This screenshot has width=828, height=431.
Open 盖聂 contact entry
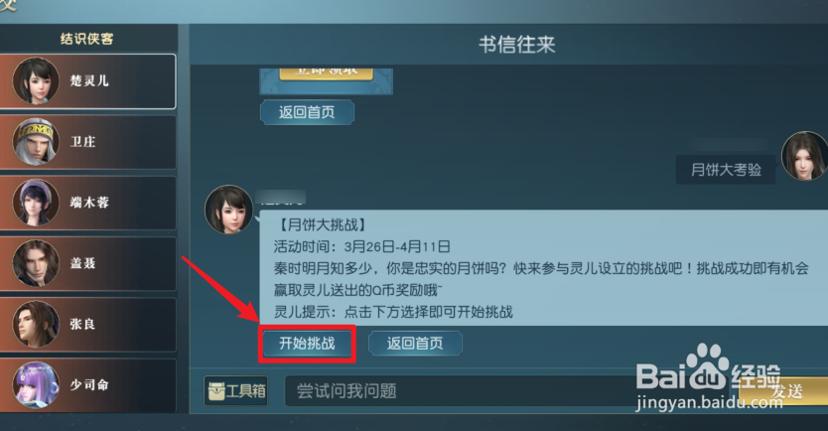click(x=87, y=263)
